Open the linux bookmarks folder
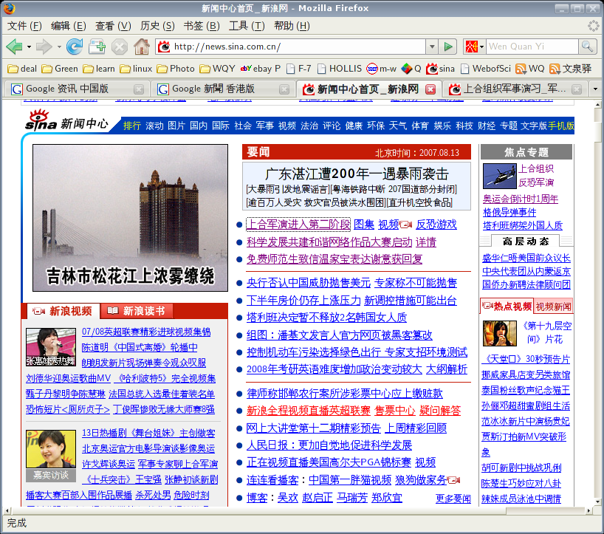 click(x=136, y=69)
